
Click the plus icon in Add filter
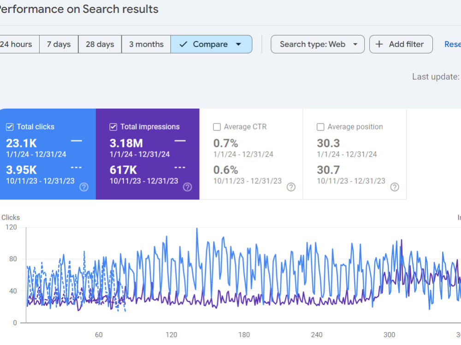pyautogui.click(x=379, y=44)
